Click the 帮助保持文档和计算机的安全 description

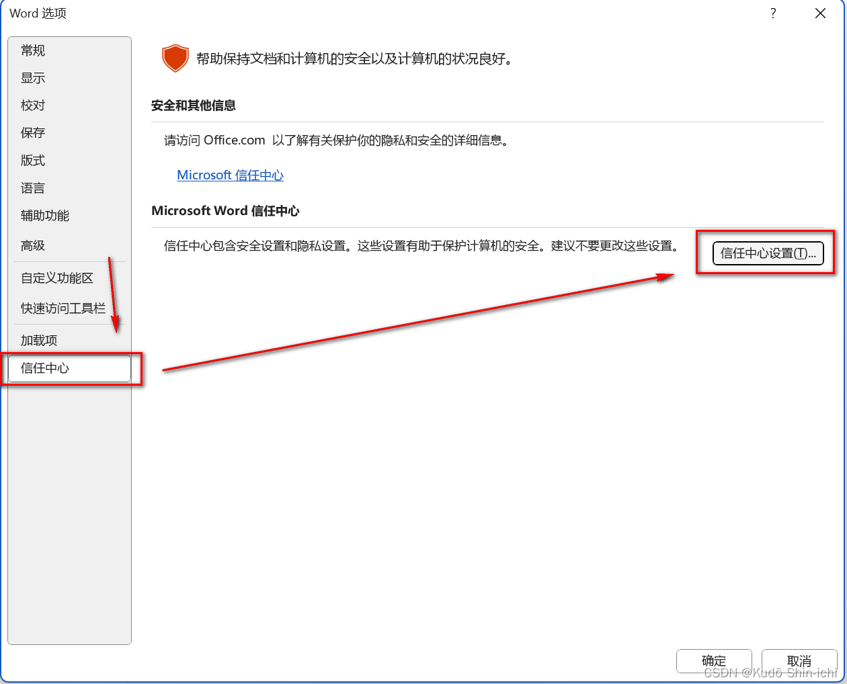coord(354,59)
